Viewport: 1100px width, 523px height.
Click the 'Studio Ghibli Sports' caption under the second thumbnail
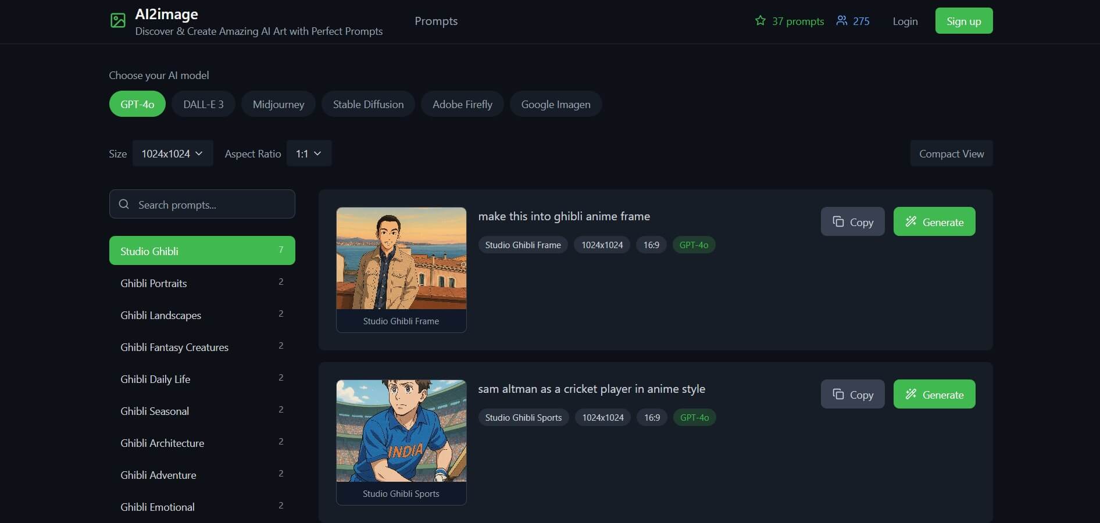401,493
